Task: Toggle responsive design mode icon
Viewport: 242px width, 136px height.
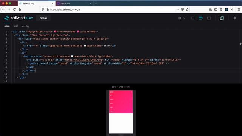Action: click(x=222, y=18)
